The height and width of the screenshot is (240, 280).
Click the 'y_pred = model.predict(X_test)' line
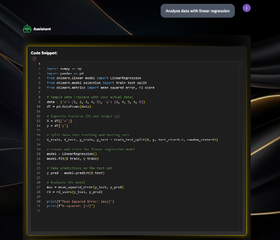(75, 173)
